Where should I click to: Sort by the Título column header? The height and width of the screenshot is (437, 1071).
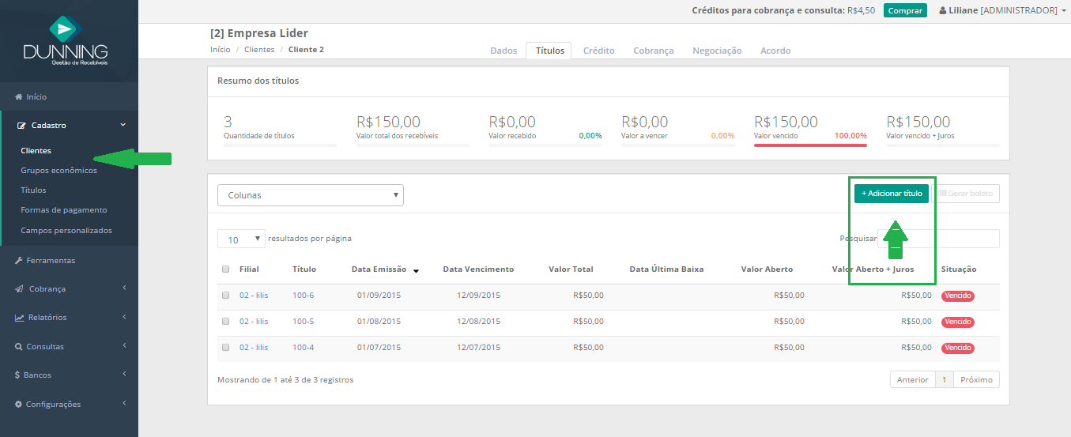[304, 269]
